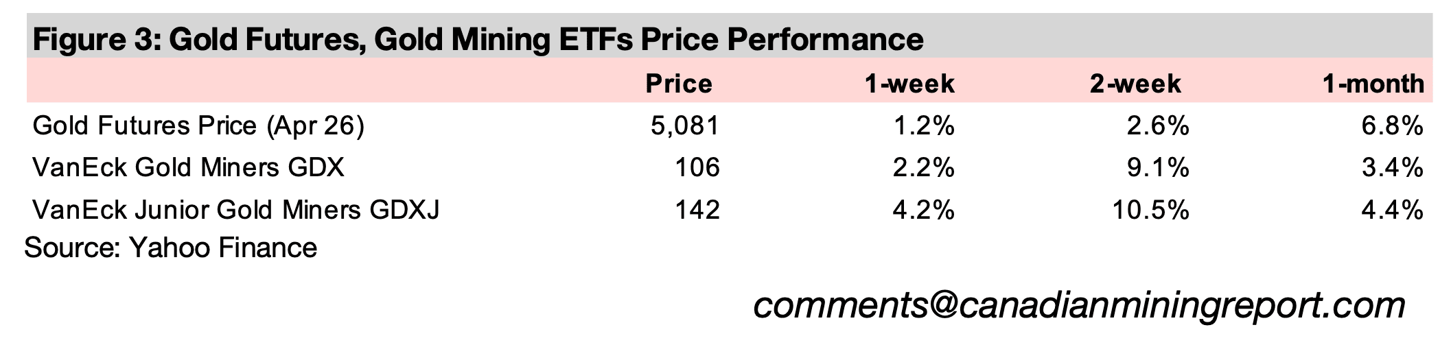
Task: Select the 2-week column header
Action: point(1135,84)
